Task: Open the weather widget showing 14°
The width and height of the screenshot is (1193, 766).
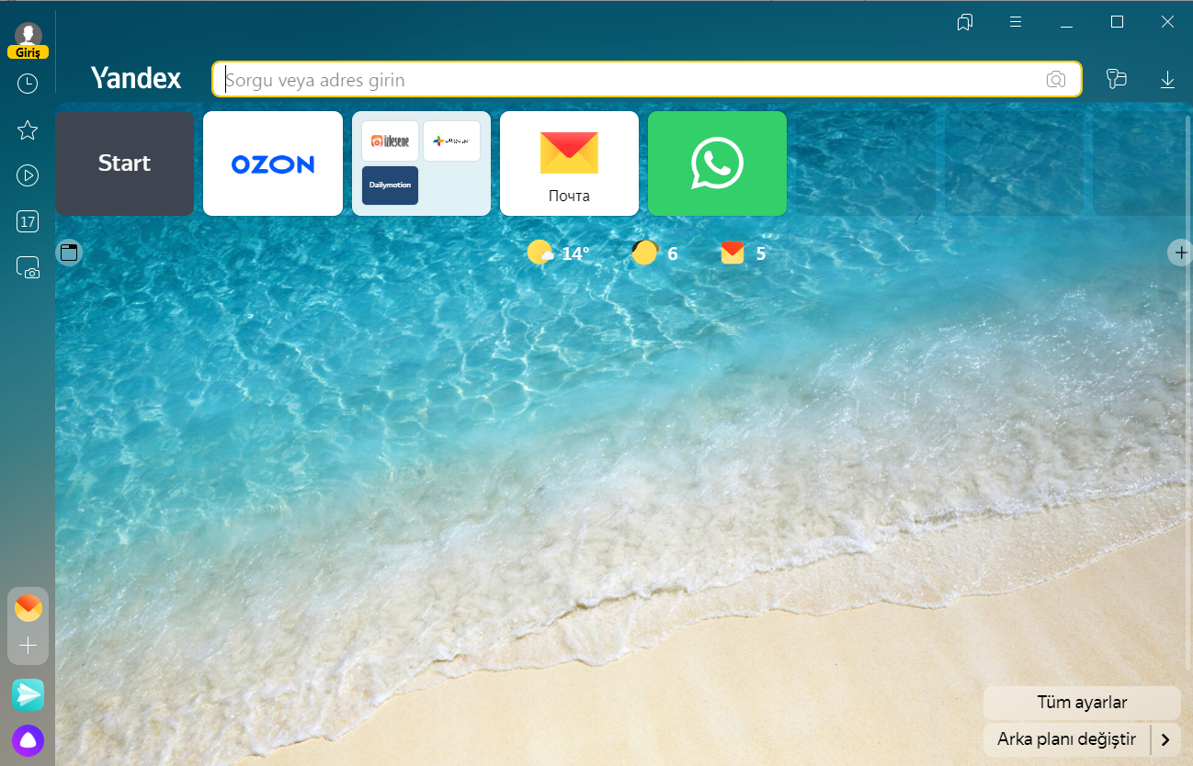Action: [x=558, y=253]
